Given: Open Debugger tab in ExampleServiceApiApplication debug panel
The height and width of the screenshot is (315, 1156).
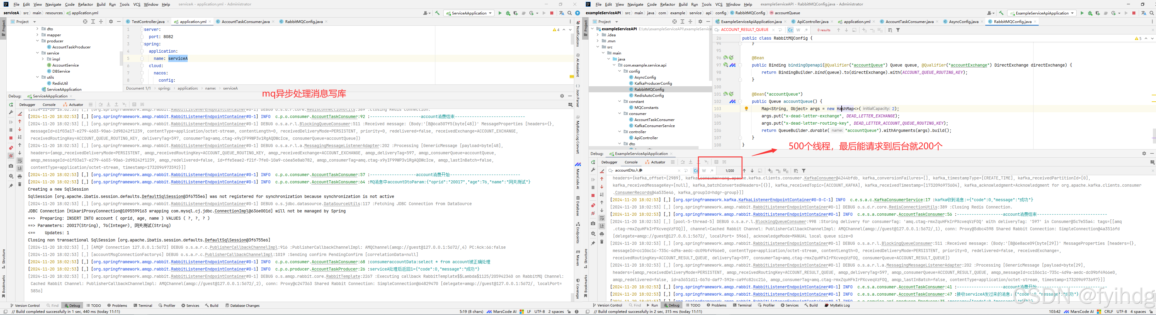Looking at the screenshot, I should click(x=609, y=162).
